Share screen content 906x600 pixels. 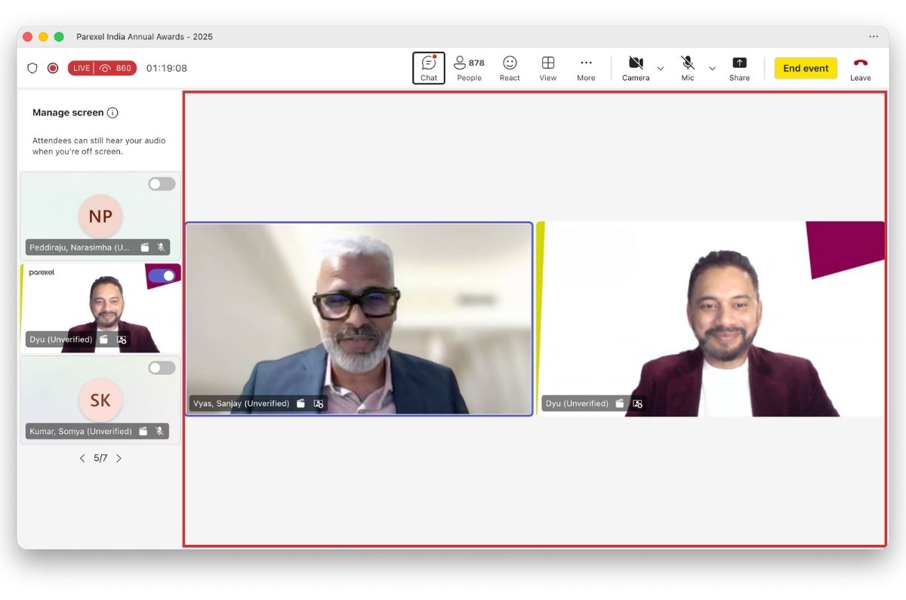739,68
